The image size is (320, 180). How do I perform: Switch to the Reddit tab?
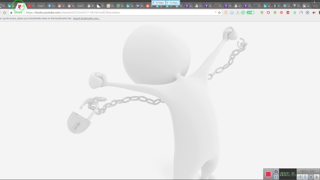click(149, 6)
